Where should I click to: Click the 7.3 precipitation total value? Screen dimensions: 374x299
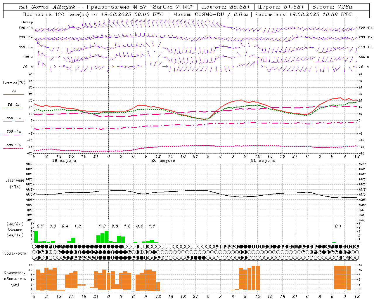[102, 226]
